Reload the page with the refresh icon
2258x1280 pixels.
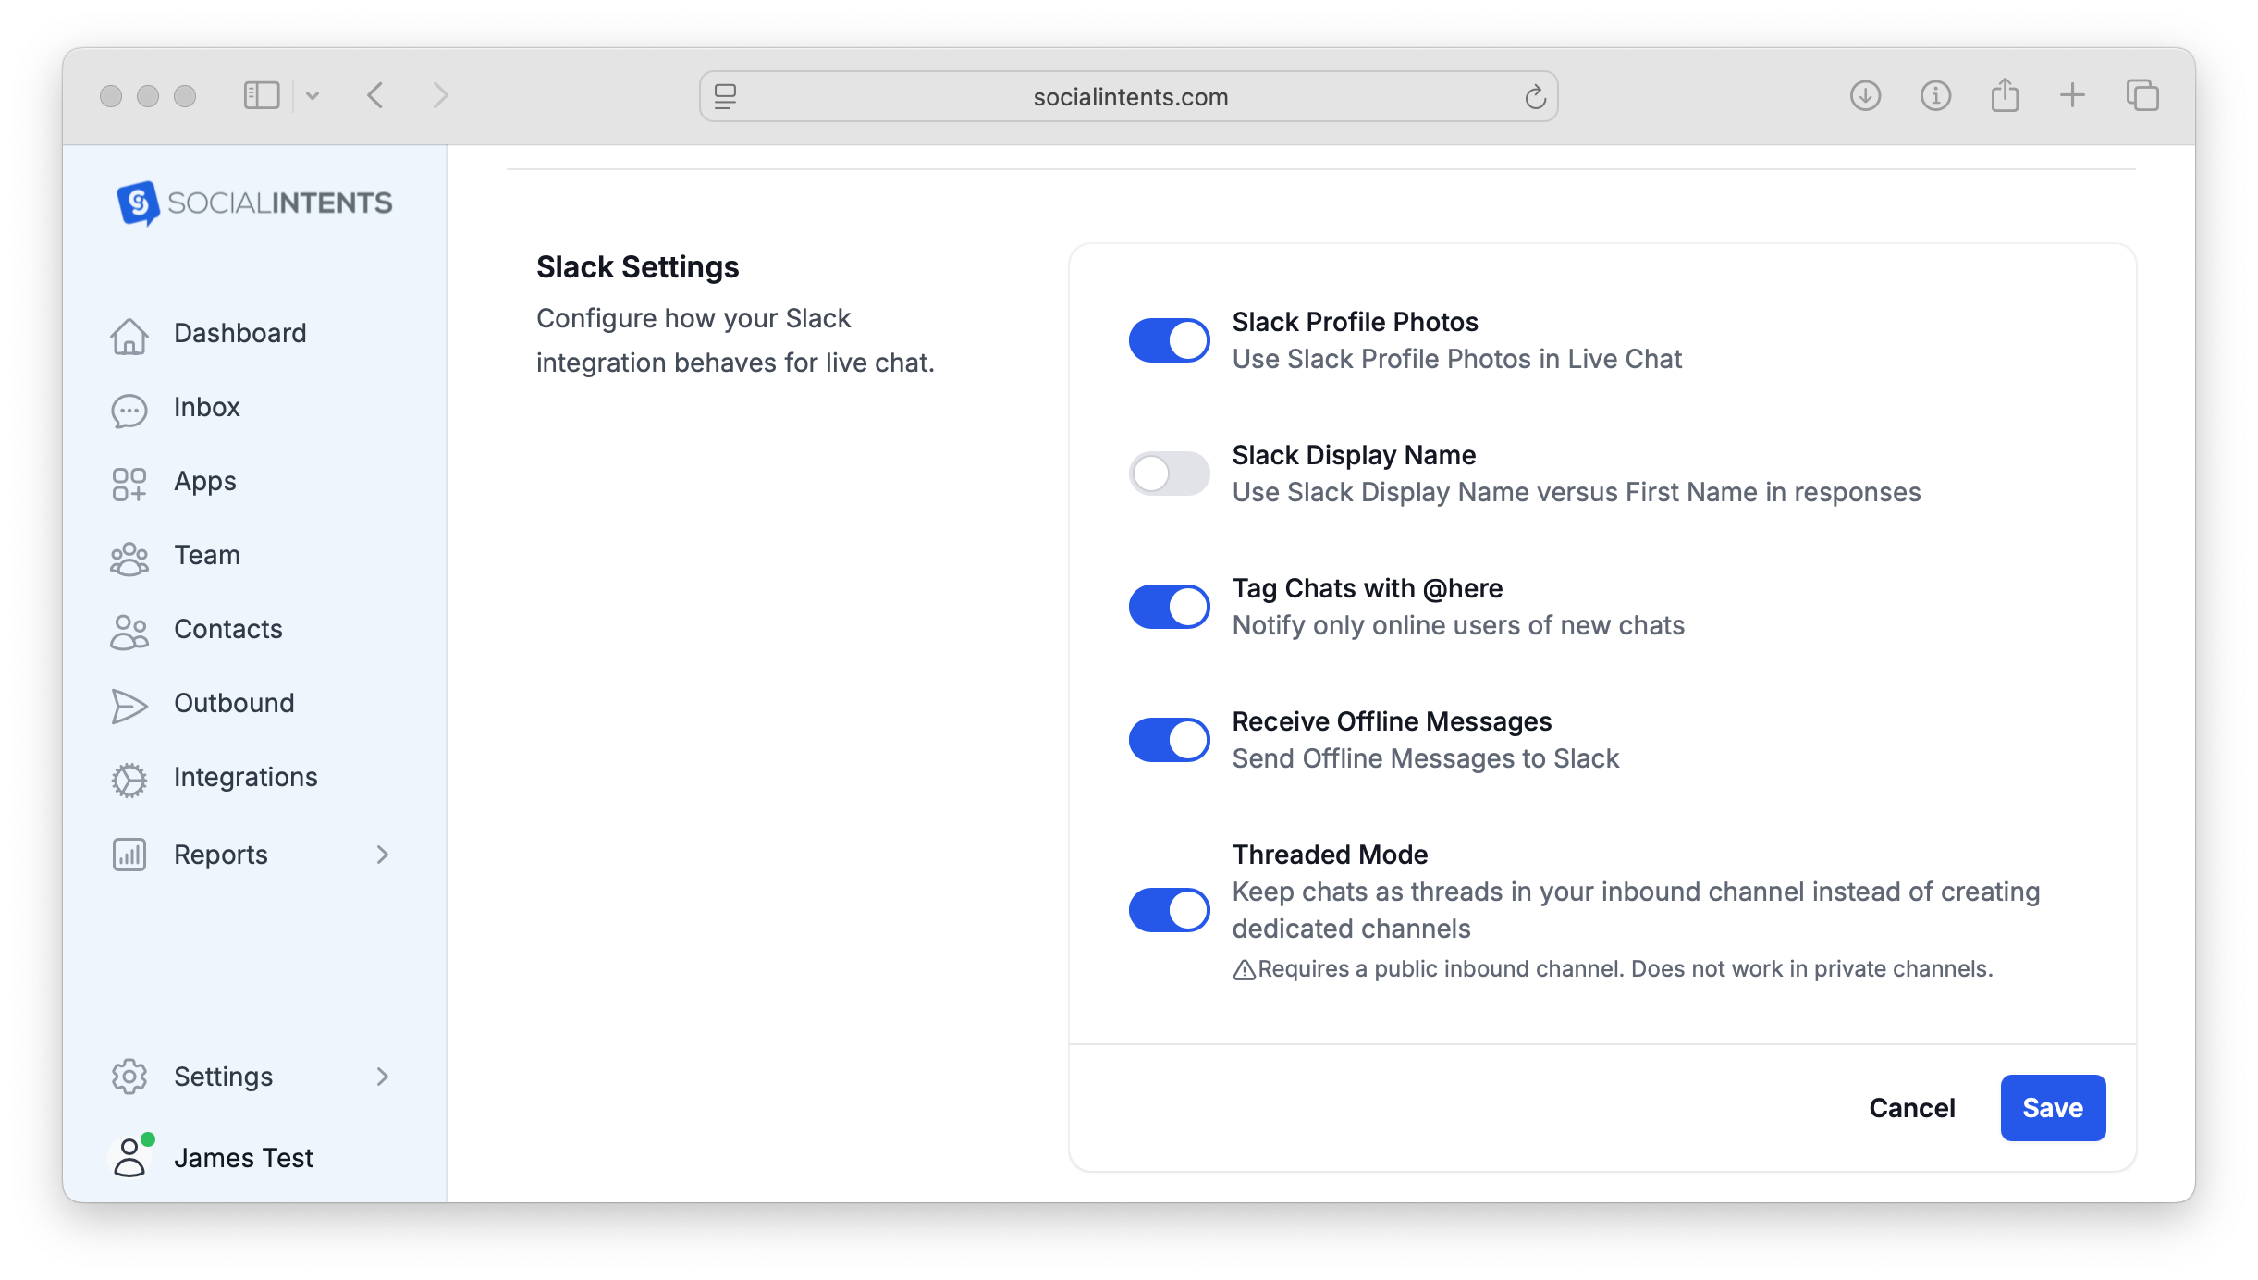coord(1535,96)
